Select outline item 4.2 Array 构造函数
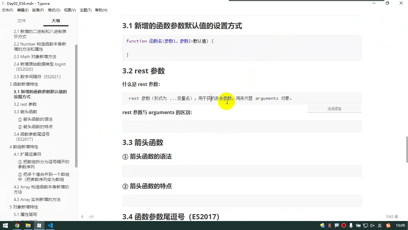 click(x=41, y=190)
